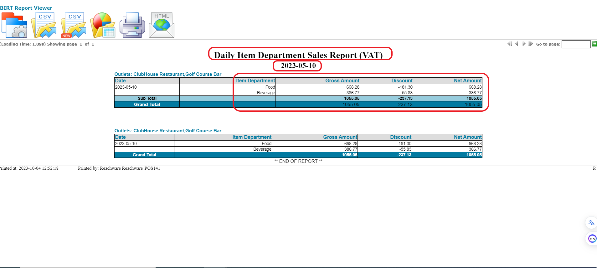Click the Go to page label
597x268 pixels.
548,44
